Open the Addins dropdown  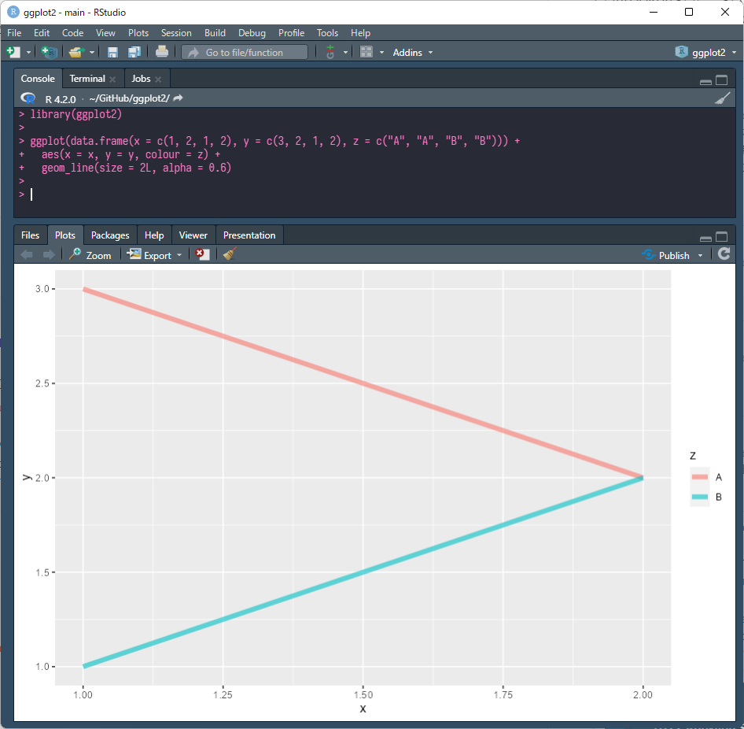pyautogui.click(x=412, y=52)
